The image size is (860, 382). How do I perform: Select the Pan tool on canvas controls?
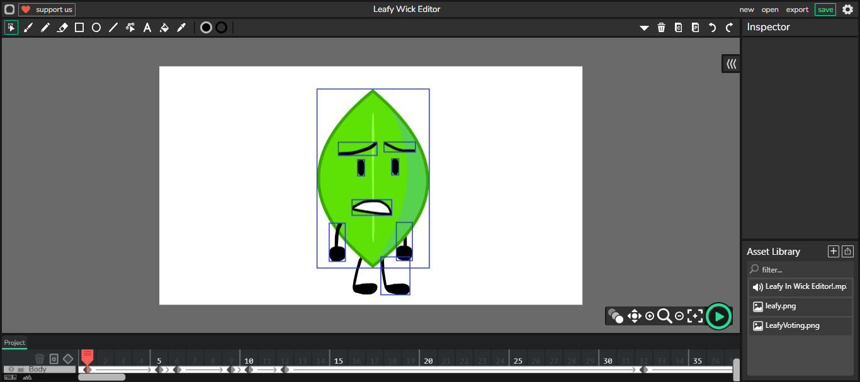pos(634,316)
